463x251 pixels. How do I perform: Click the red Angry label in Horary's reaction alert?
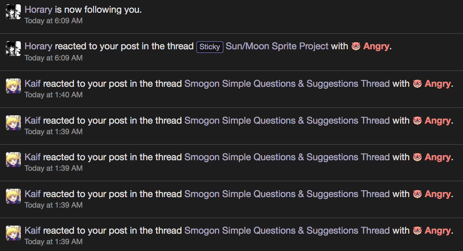[x=376, y=46]
